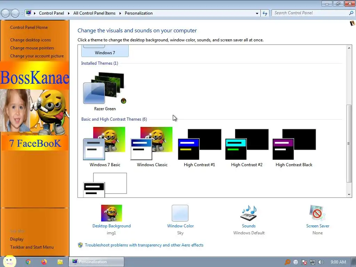
Task: Click the theme list scroll down arrow
Action: click(349, 194)
